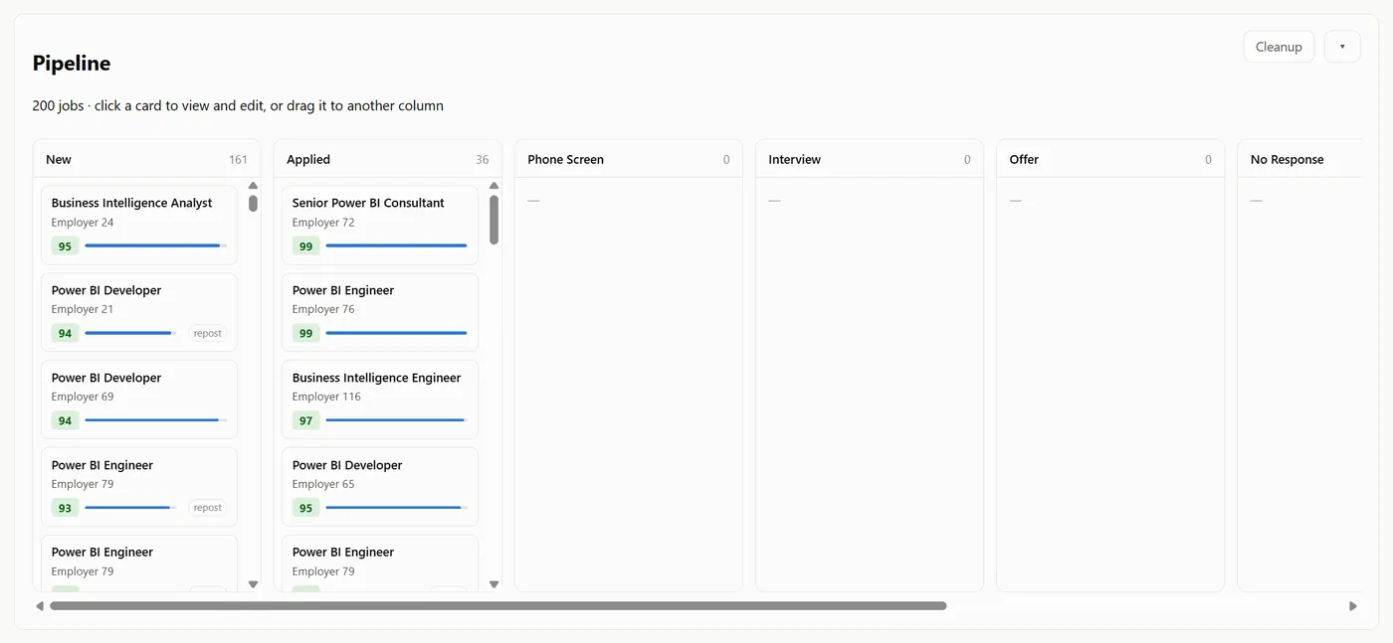Click the right arrow of the horizontal board scrollbar

(x=1353, y=606)
